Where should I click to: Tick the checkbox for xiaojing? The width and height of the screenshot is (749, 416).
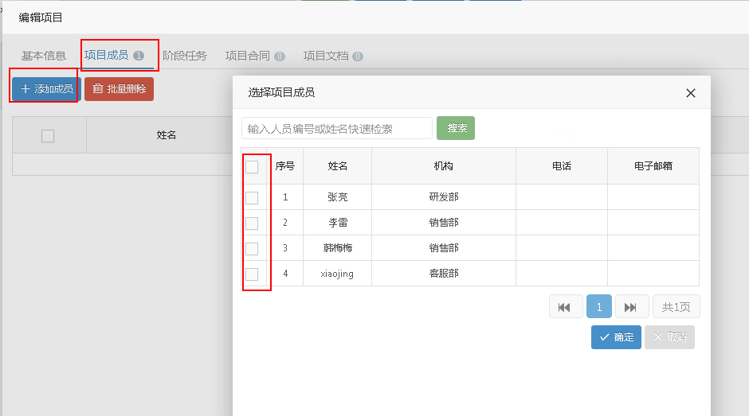[252, 274]
